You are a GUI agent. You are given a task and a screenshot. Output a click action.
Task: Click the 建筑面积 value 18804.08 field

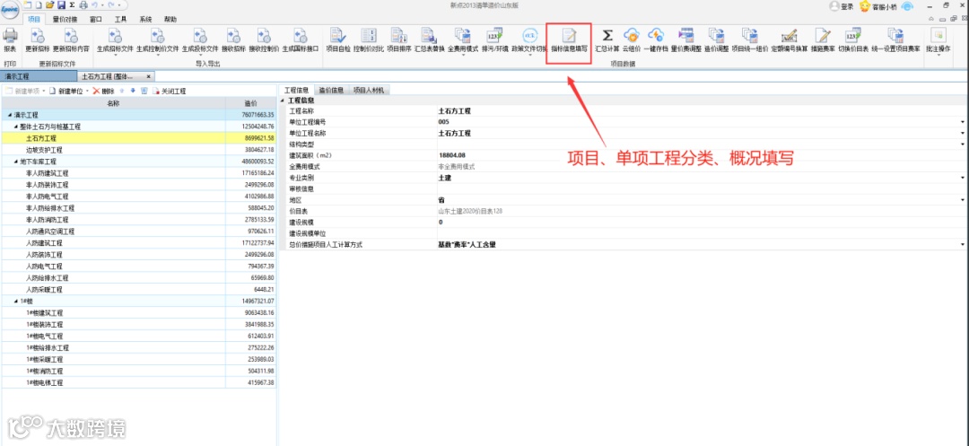click(702, 155)
